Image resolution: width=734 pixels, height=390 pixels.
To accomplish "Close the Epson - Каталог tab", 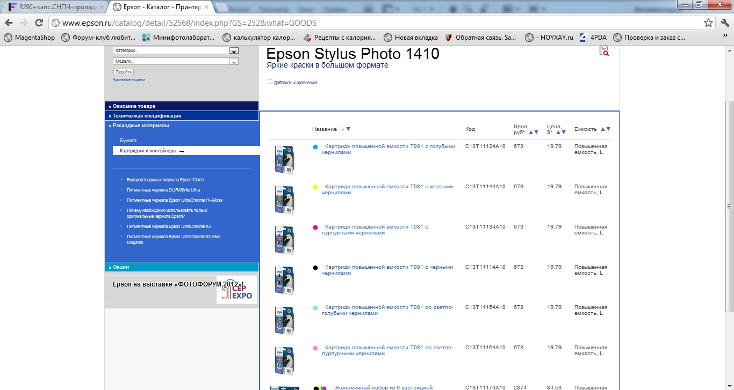I will coord(206,8).
